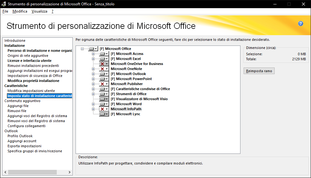Open Aggiungi voci del Registro di sistema
The height and width of the screenshot is (178, 311).
pyautogui.click(x=37, y=116)
